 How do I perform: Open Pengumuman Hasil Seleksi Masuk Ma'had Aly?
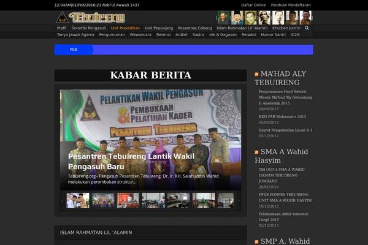pyautogui.click(x=285, y=97)
